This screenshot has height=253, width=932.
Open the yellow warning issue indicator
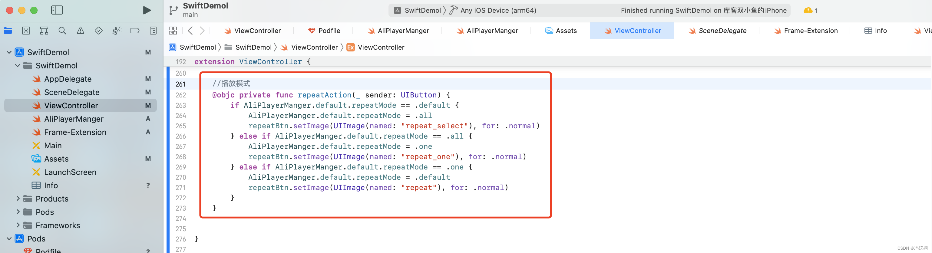(x=811, y=11)
